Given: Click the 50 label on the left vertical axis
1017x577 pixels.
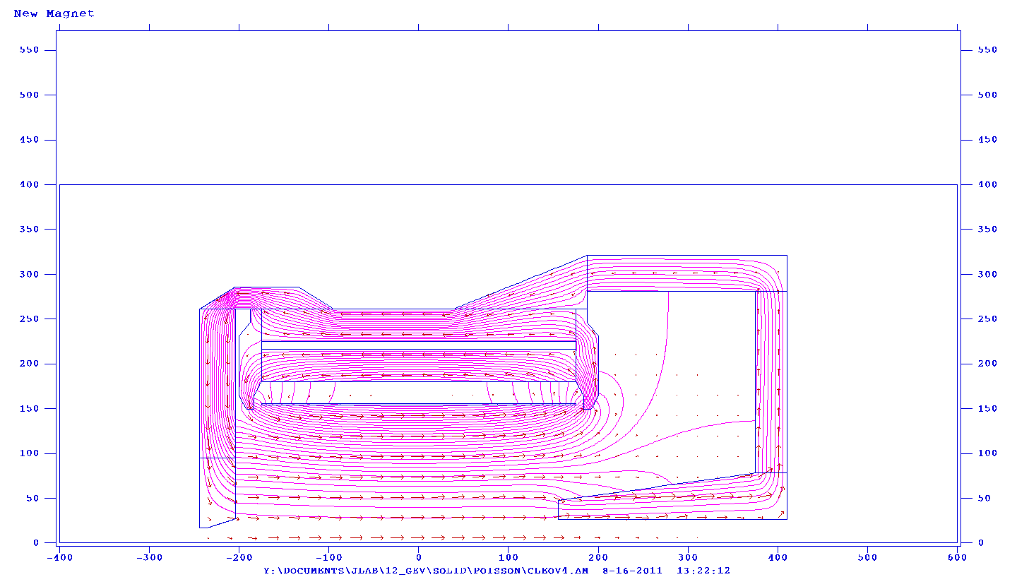Looking at the screenshot, I should pyautogui.click(x=32, y=499).
